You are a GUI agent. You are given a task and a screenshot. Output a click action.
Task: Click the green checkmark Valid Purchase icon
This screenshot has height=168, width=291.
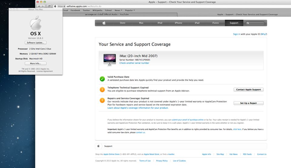[x=102, y=79]
